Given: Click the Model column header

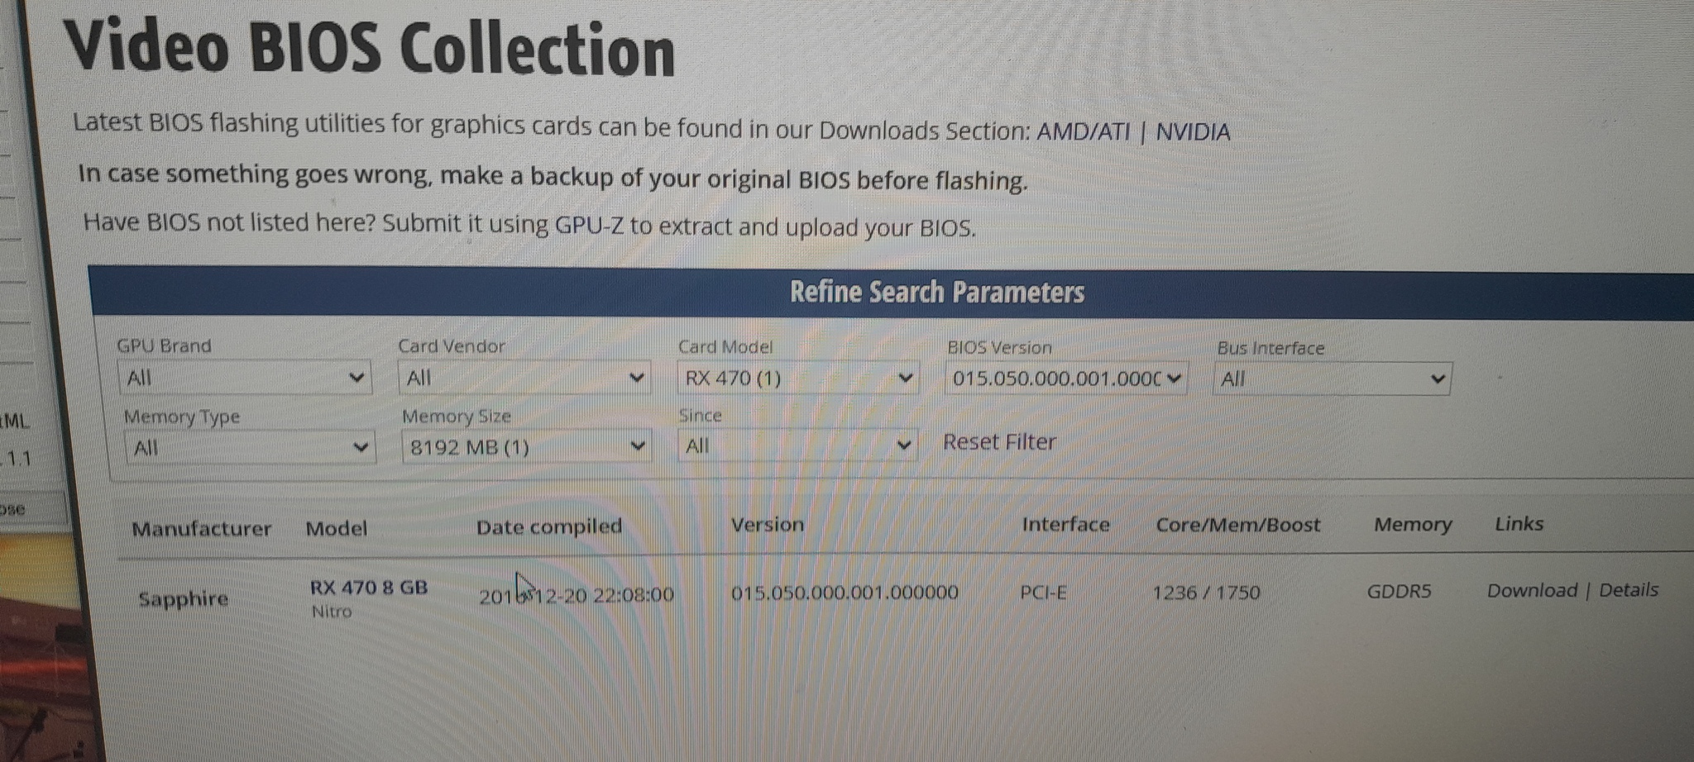Looking at the screenshot, I should tap(336, 529).
